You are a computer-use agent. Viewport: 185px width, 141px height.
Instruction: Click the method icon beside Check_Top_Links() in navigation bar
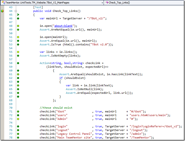click(107, 3)
